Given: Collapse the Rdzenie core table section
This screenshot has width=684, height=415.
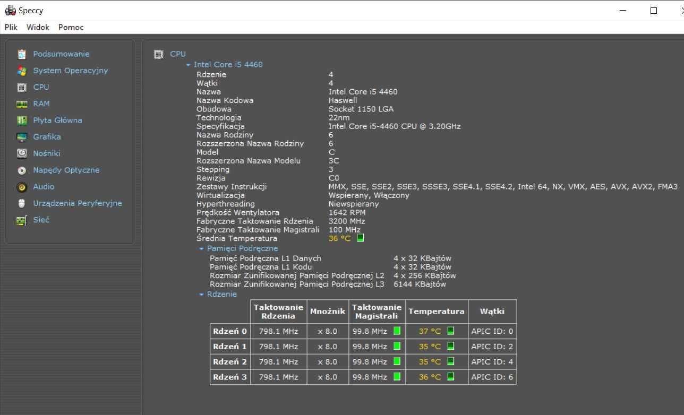Looking at the screenshot, I should click(201, 295).
